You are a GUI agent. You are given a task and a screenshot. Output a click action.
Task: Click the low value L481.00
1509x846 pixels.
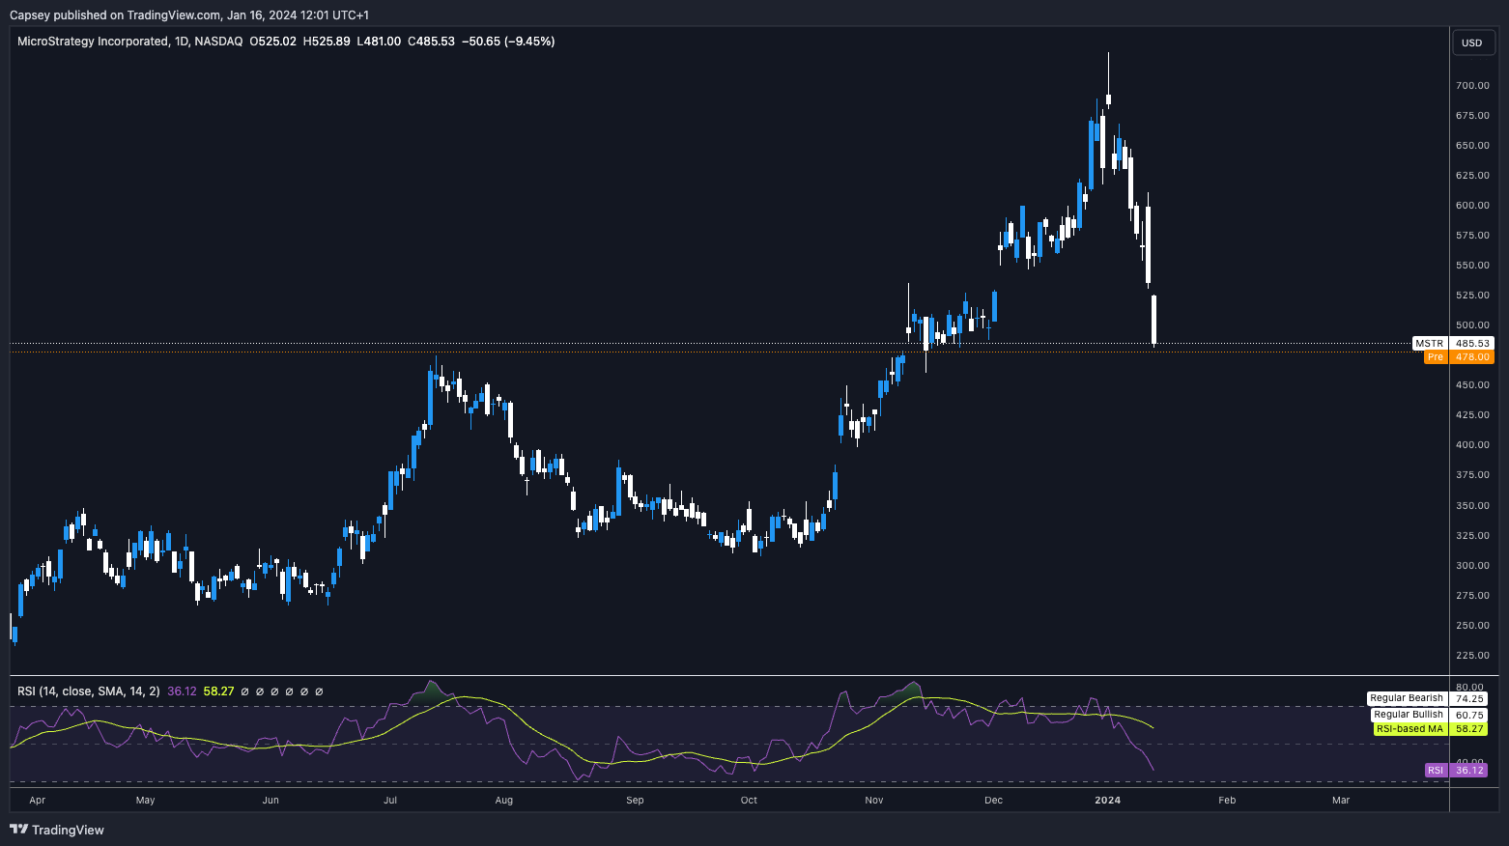click(379, 42)
